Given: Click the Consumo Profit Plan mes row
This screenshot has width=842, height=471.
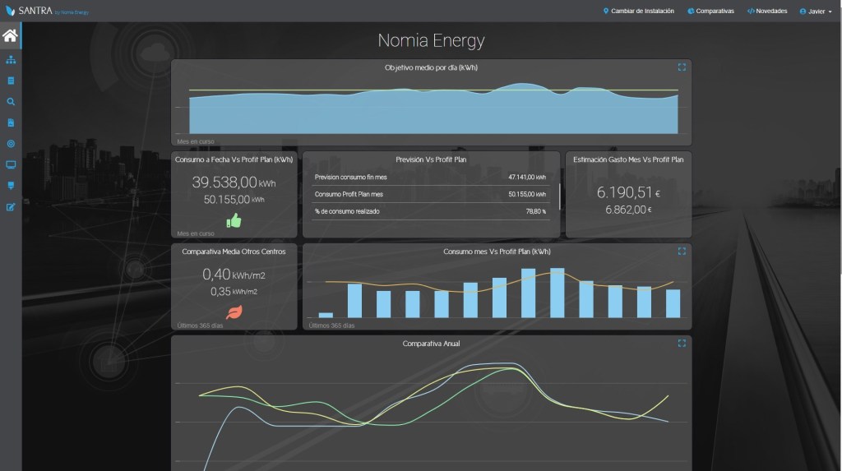Looking at the screenshot, I should [431, 195].
